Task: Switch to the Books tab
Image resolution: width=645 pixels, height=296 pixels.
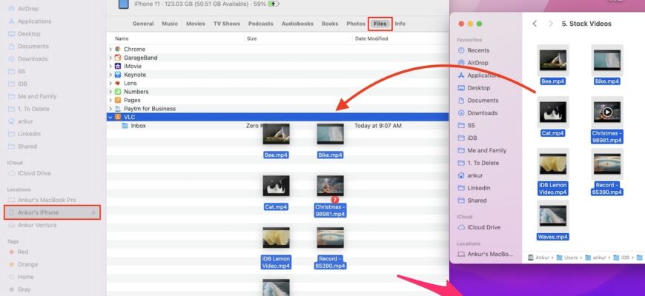Action: (x=330, y=24)
